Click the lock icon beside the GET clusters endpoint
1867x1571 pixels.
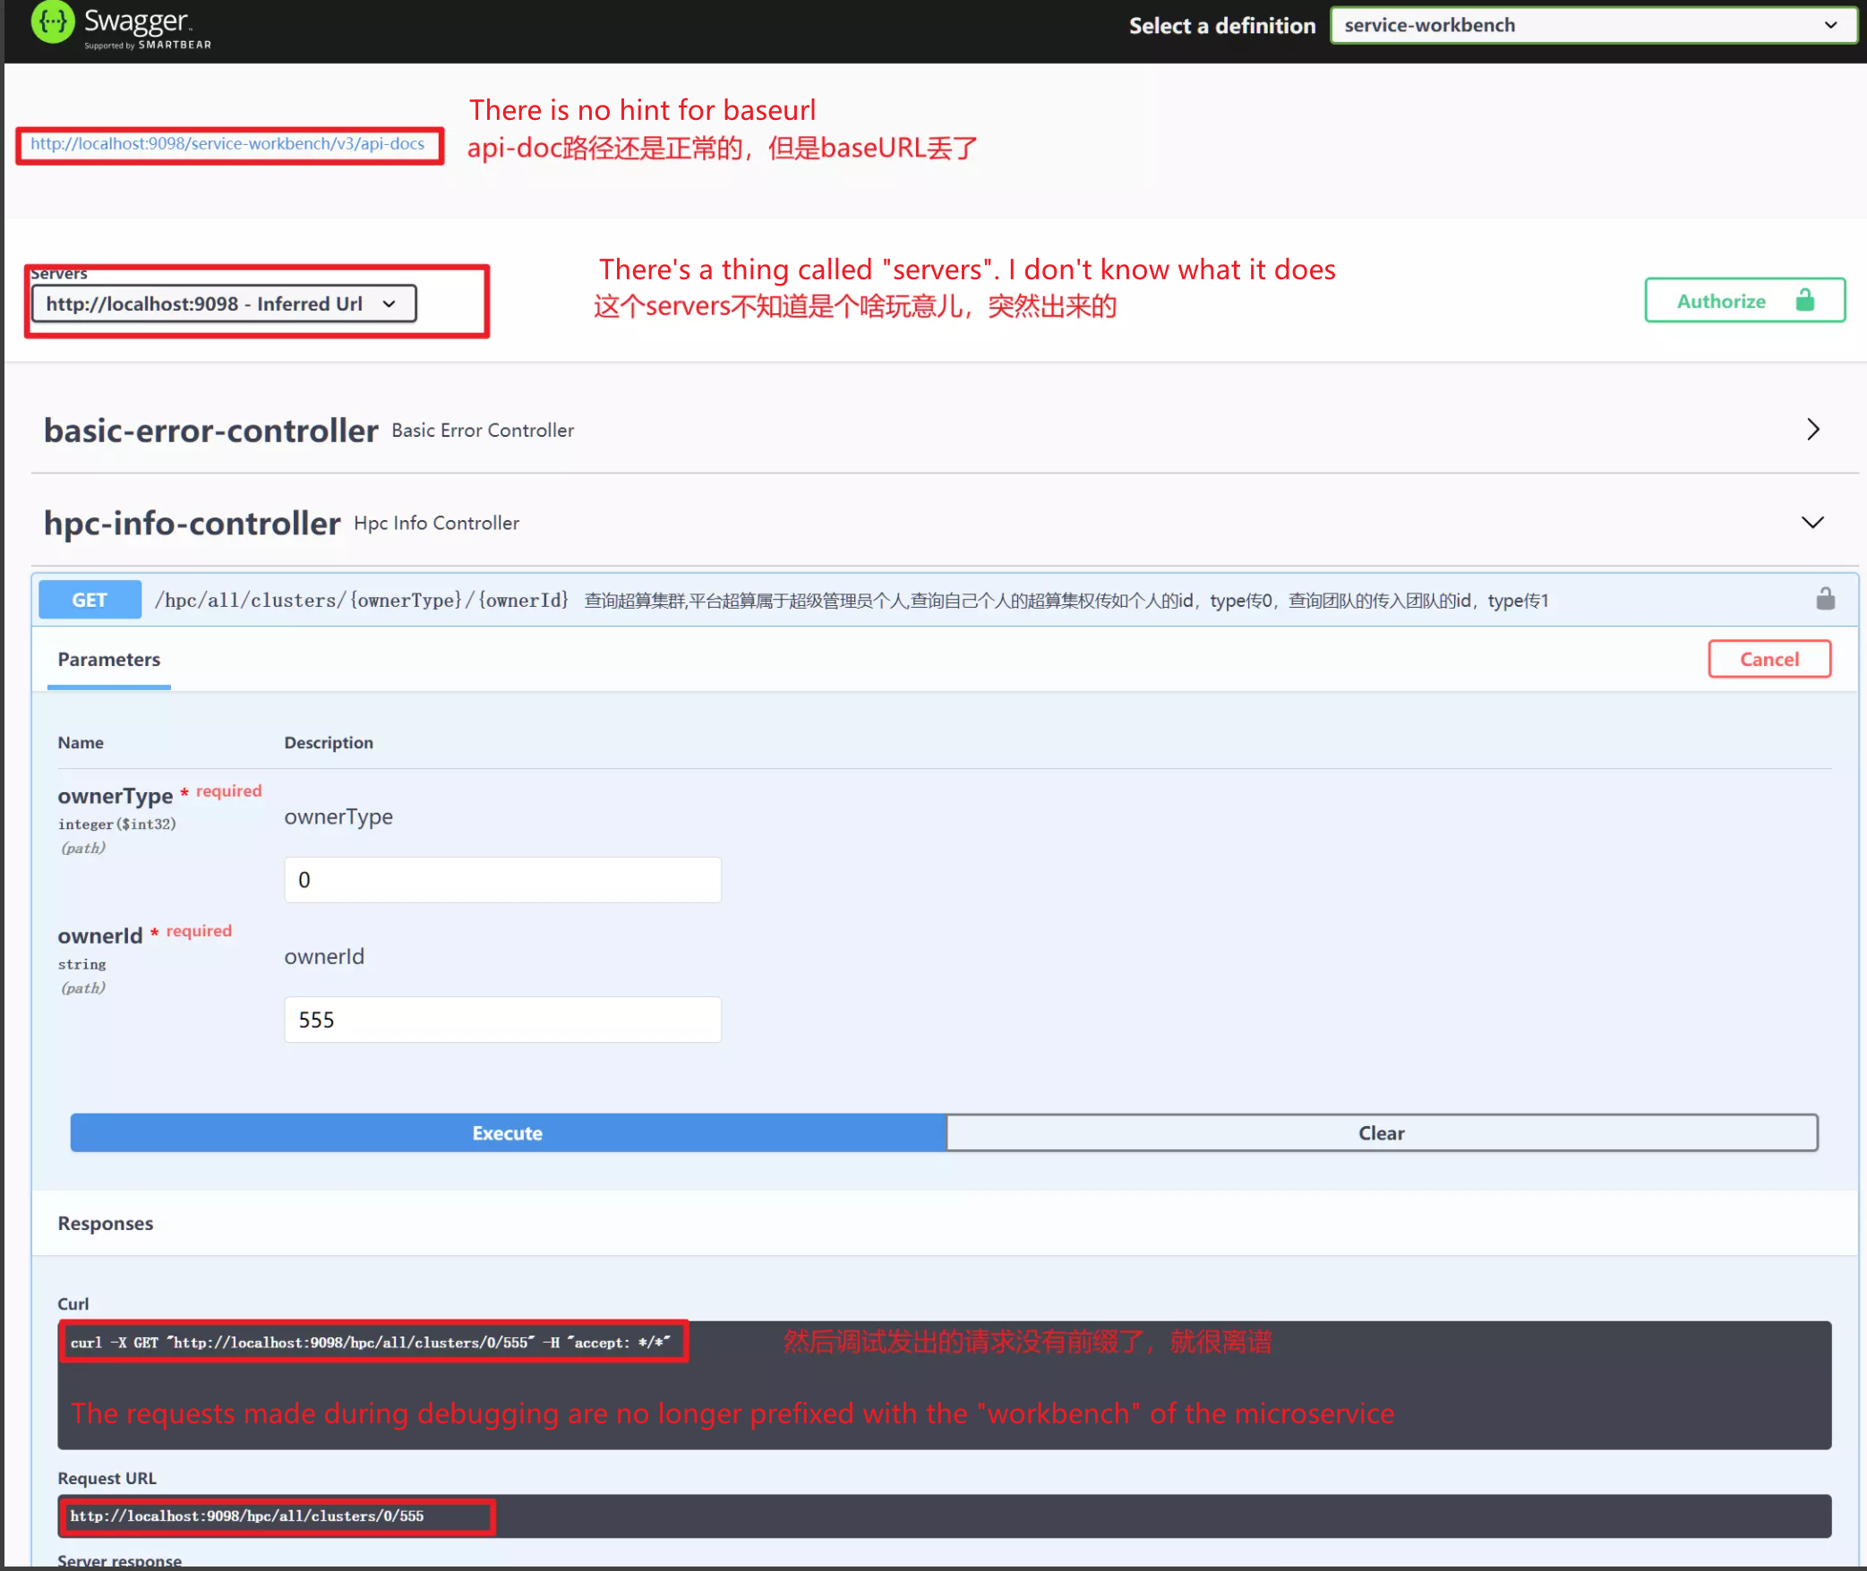1825,600
